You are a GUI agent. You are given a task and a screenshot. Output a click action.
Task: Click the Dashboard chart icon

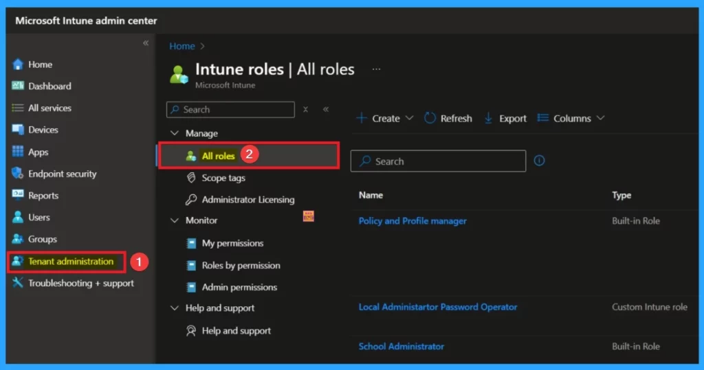click(17, 86)
